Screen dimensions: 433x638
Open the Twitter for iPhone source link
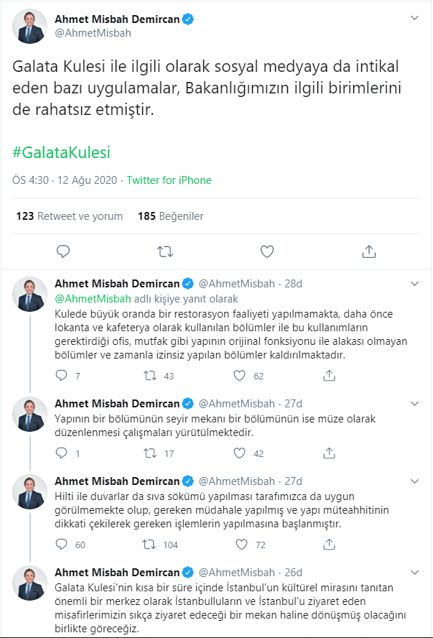169,180
